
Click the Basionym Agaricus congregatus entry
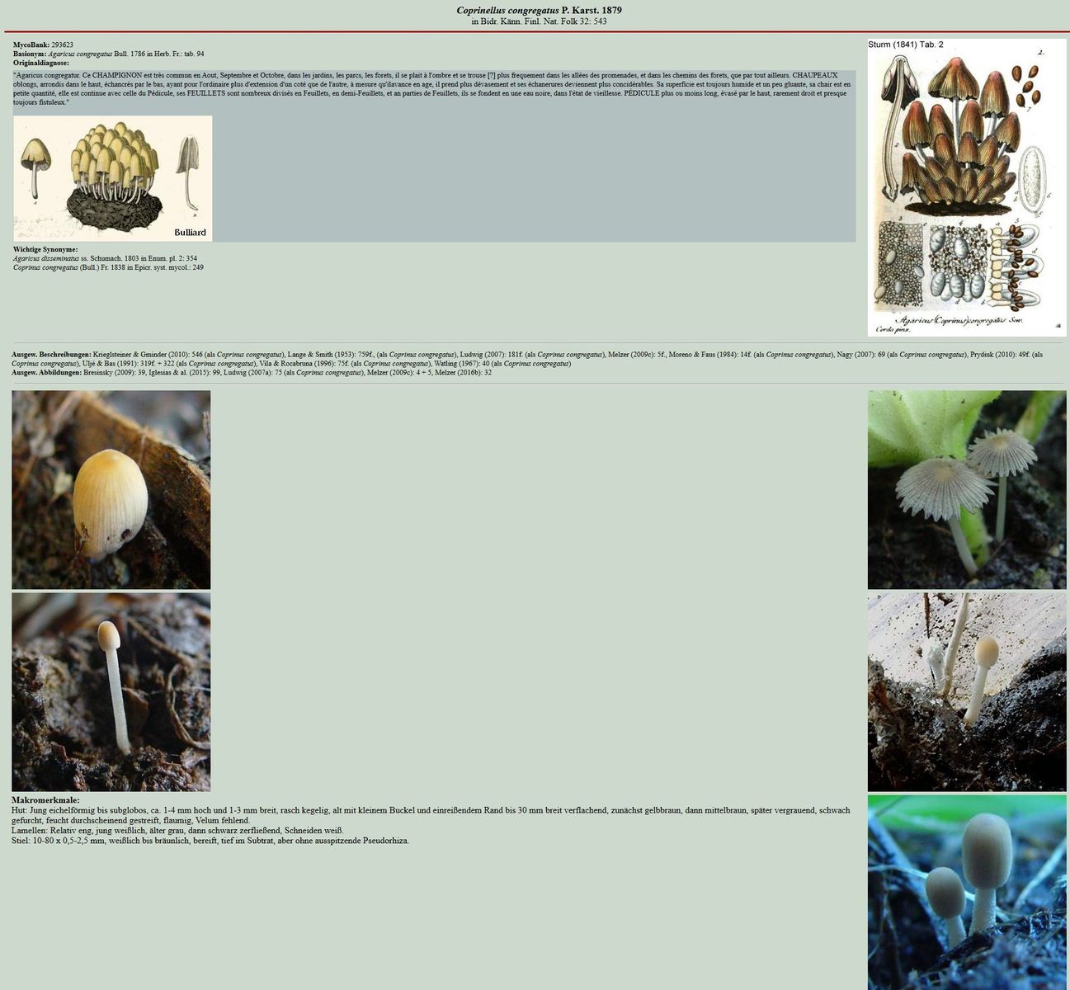108,54
